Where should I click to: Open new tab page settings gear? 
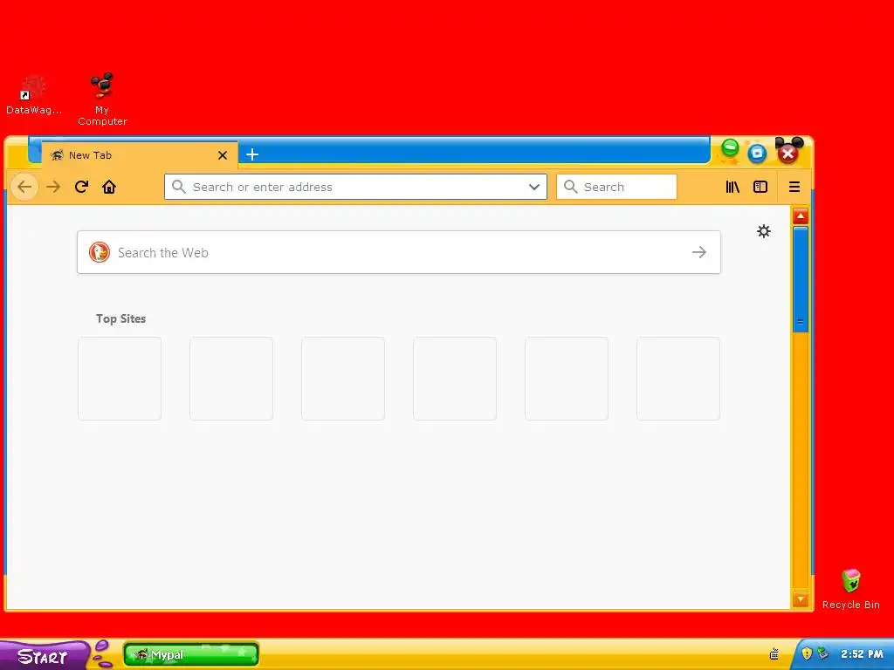tap(763, 230)
